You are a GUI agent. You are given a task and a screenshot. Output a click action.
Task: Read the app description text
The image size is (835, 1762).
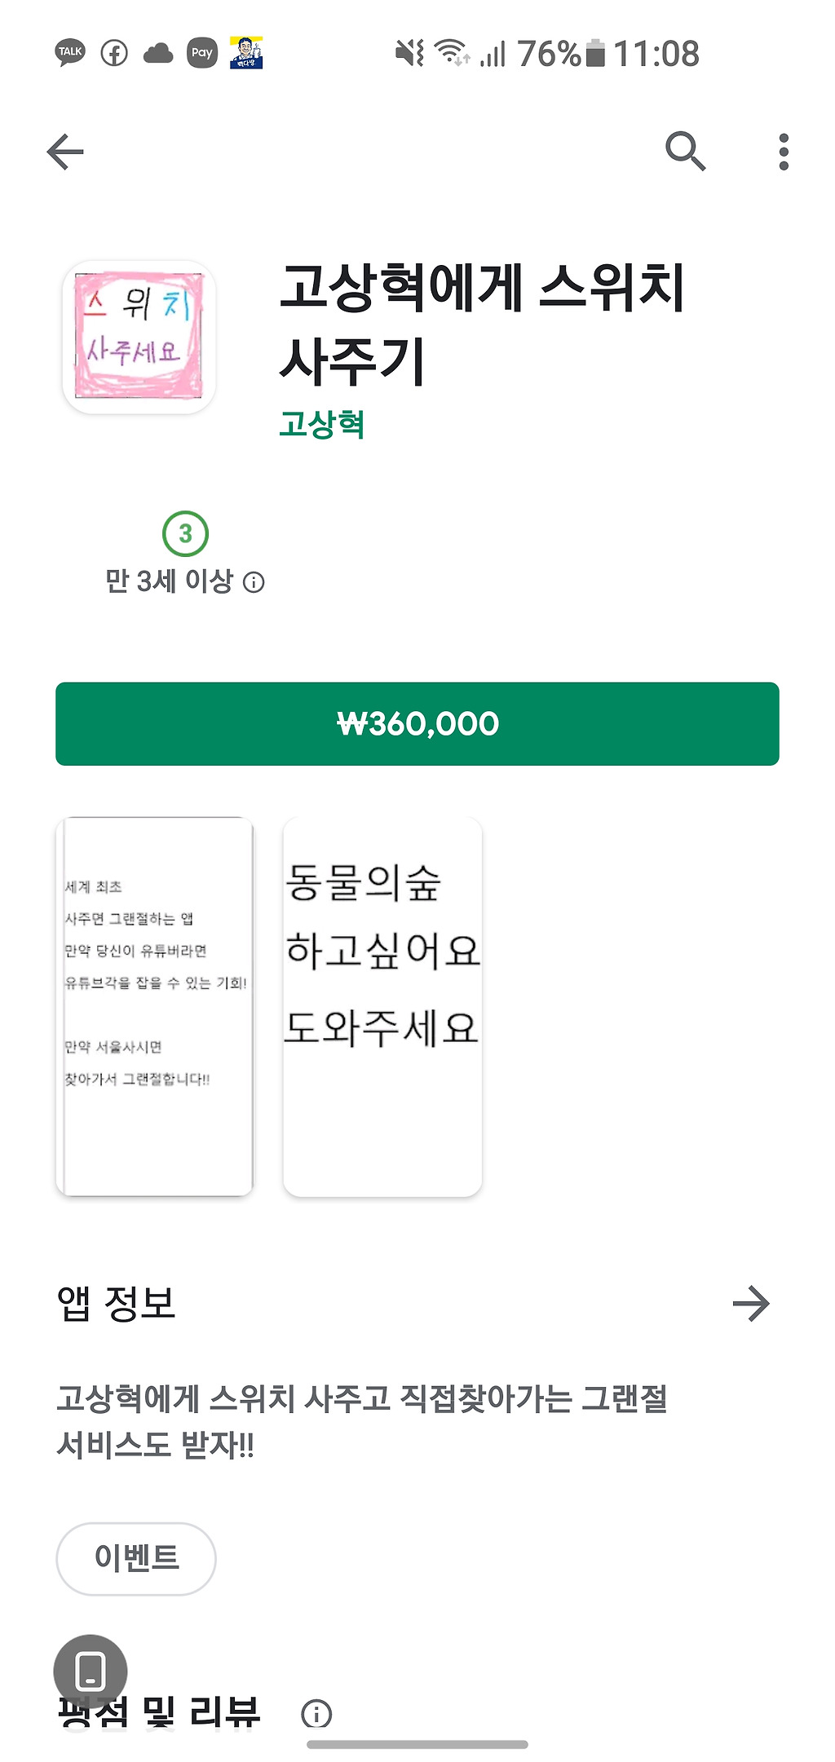tap(362, 1421)
